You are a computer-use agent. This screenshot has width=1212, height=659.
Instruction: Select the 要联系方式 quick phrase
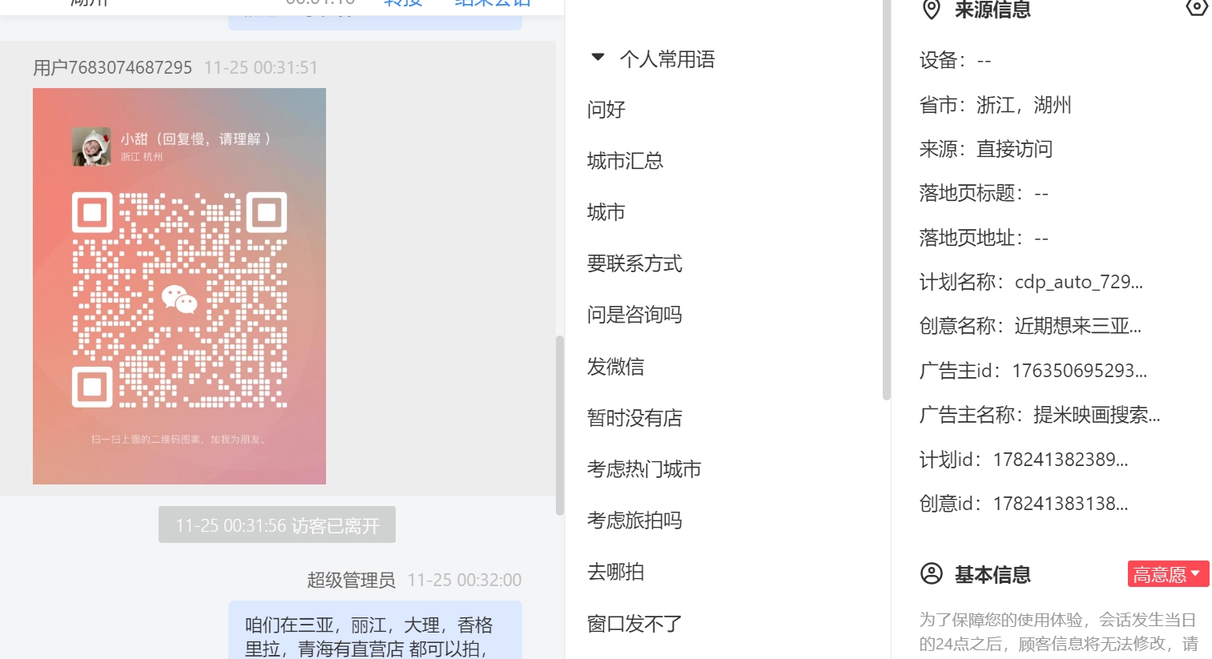[x=634, y=263]
